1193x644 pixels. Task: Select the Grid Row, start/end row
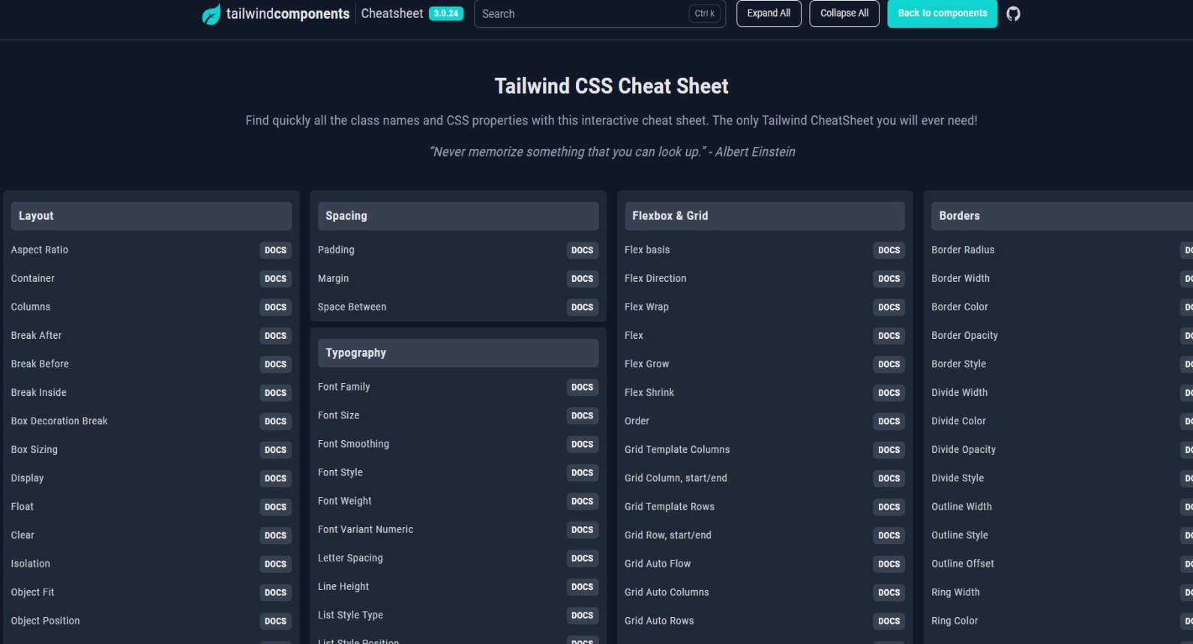coord(765,535)
